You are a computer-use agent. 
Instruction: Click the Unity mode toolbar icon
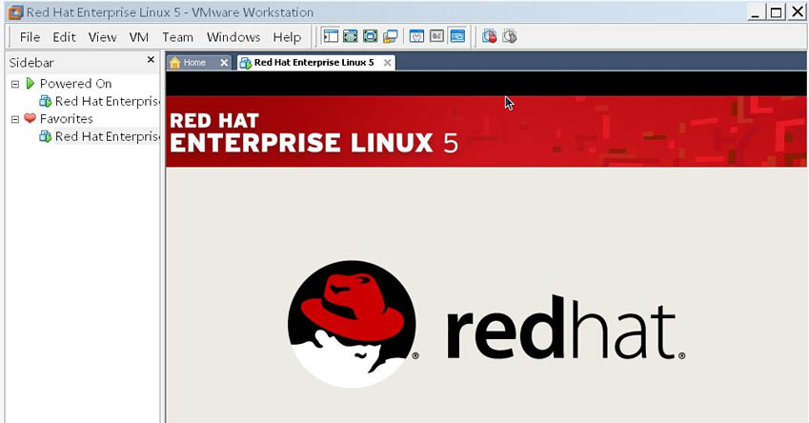click(391, 36)
